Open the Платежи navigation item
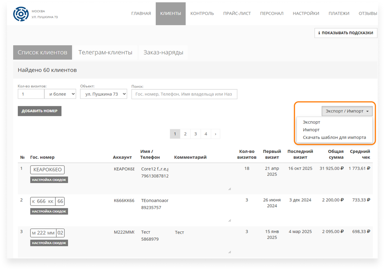This screenshot has width=385, height=270. tap(339, 13)
